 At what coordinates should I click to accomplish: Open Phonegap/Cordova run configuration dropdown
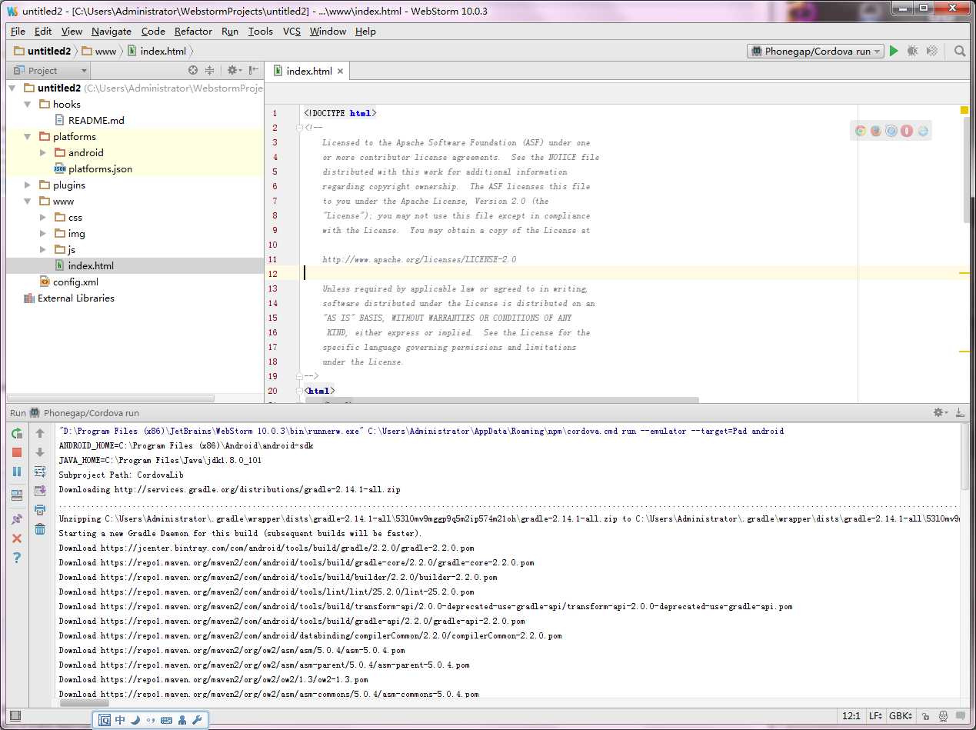pos(815,51)
